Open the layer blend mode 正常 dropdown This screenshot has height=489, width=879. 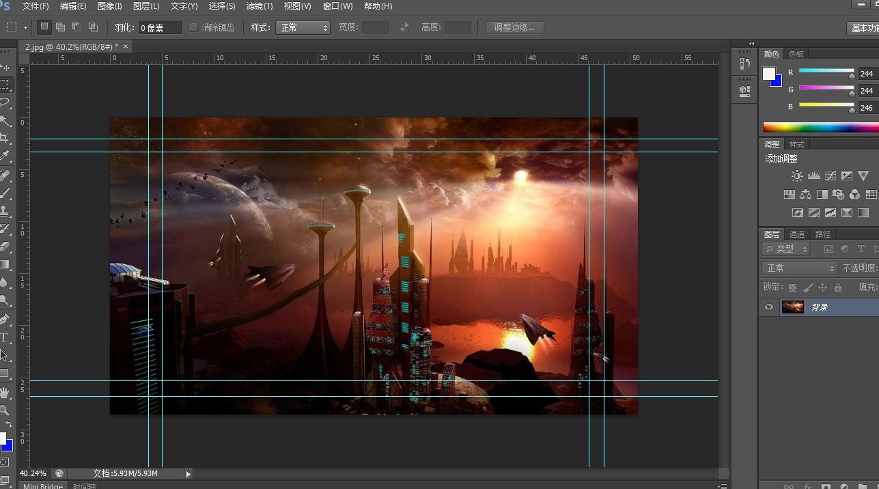(799, 268)
